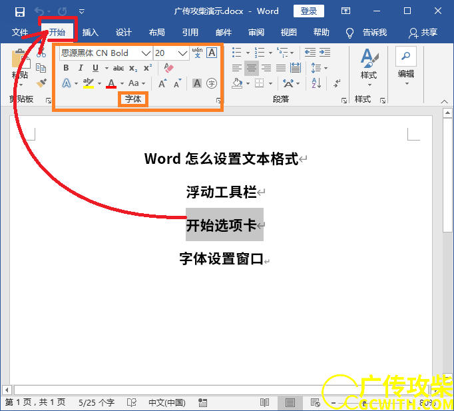
Task: Click the Sort A-Z icon
Action: coord(316,83)
